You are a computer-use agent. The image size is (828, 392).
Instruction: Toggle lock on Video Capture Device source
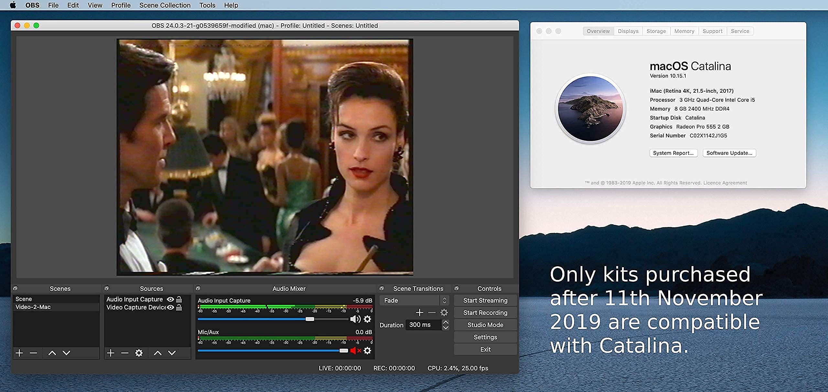179,307
